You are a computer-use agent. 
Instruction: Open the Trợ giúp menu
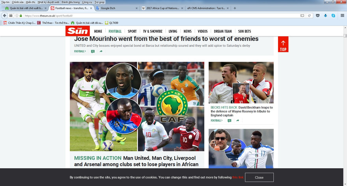coord(99,2)
